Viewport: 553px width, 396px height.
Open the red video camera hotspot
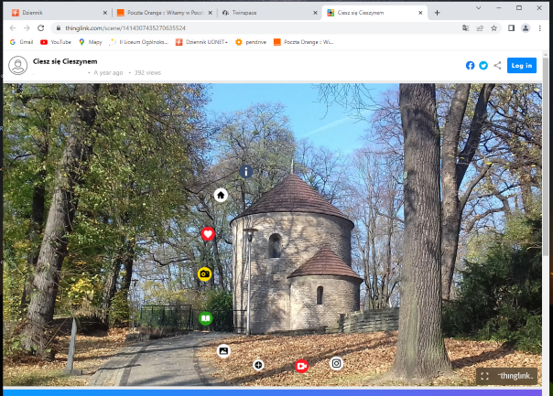coord(301,366)
